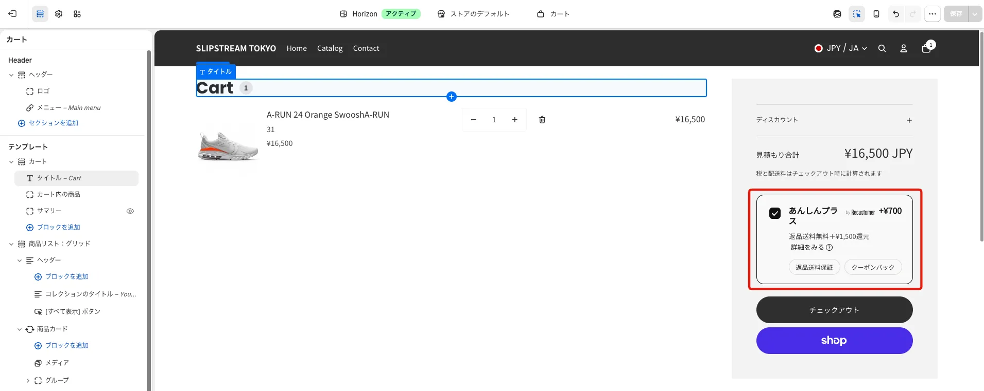This screenshot has height=391, width=984.
Task: Toggle the inspector selection icon
Action: coord(857,14)
